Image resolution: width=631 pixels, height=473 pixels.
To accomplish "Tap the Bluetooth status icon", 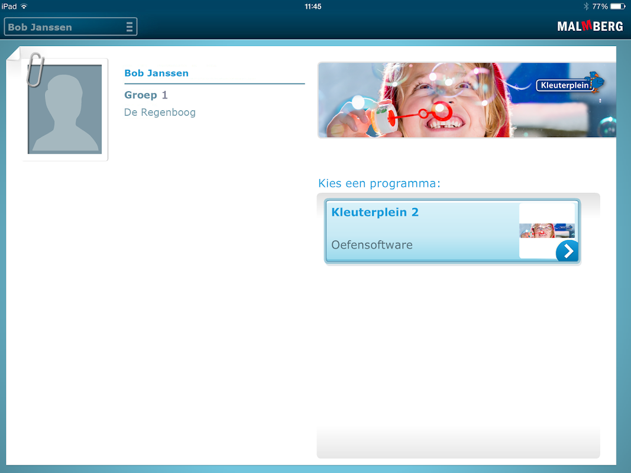I will (x=586, y=7).
